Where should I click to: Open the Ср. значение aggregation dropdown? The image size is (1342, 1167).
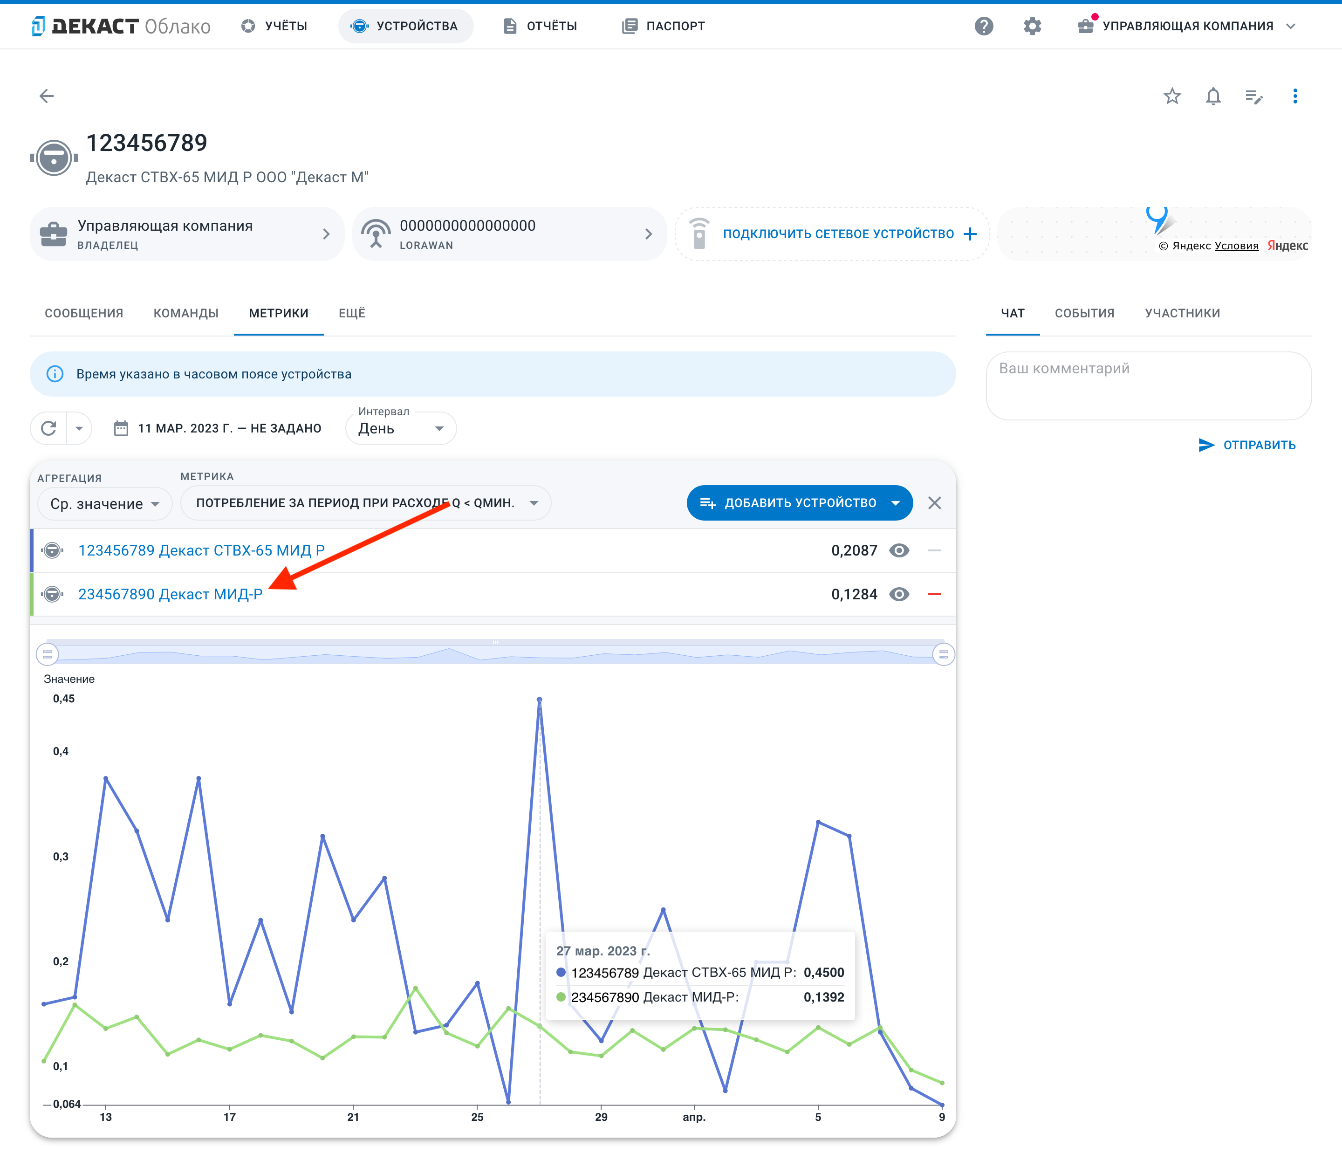[105, 504]
